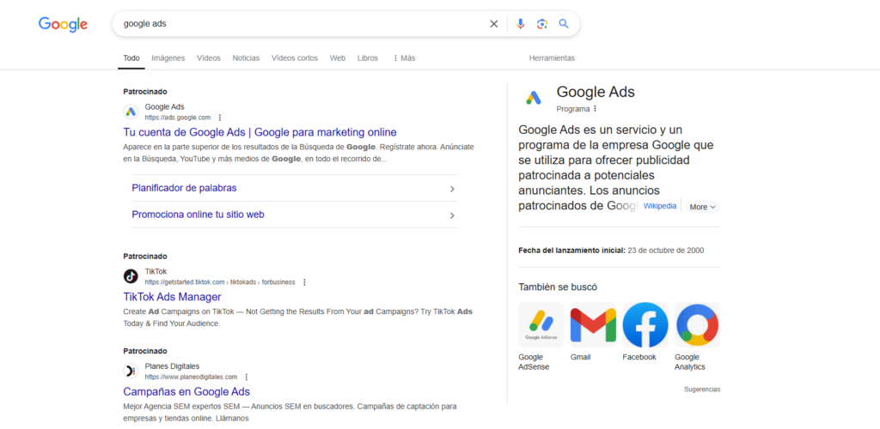This screenshot has width=880, height=429.
Task: Open three-dot menu next to ads.google.com URL
Action: 220,118
